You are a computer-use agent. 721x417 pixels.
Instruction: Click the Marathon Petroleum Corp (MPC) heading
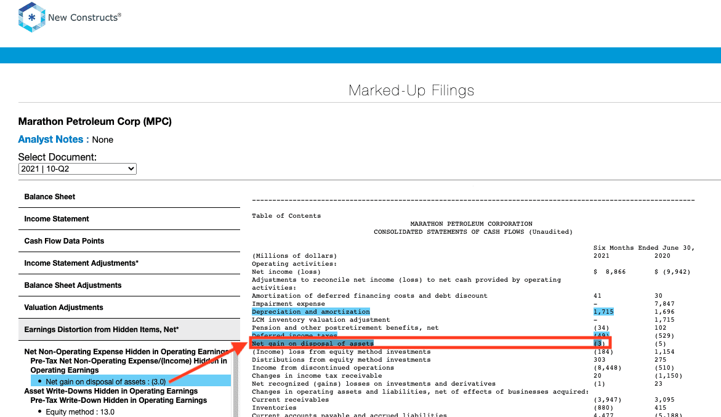pos(95,122)
